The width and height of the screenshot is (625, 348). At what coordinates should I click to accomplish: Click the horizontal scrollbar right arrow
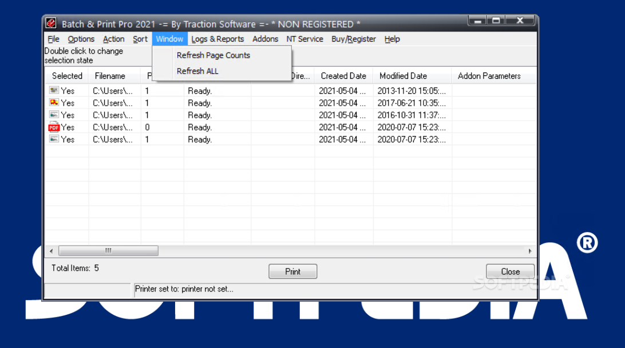pyautogui.click(x=530, y=251)
